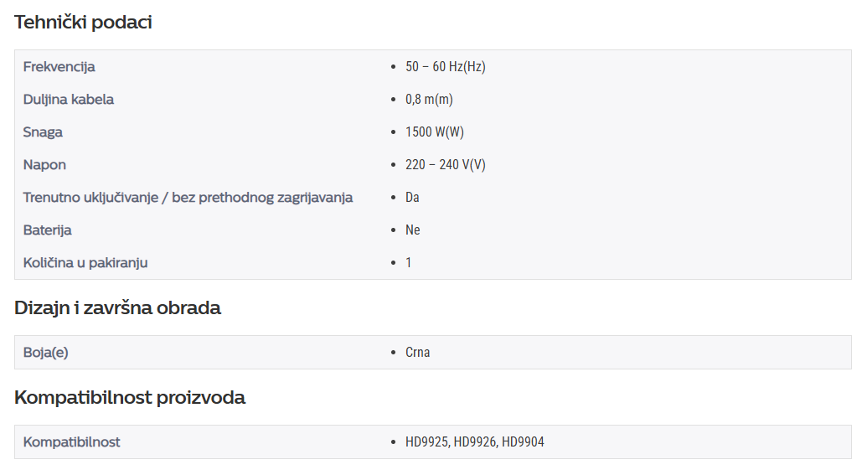Click the Tehnički podaci heading

tap(83, 22)
